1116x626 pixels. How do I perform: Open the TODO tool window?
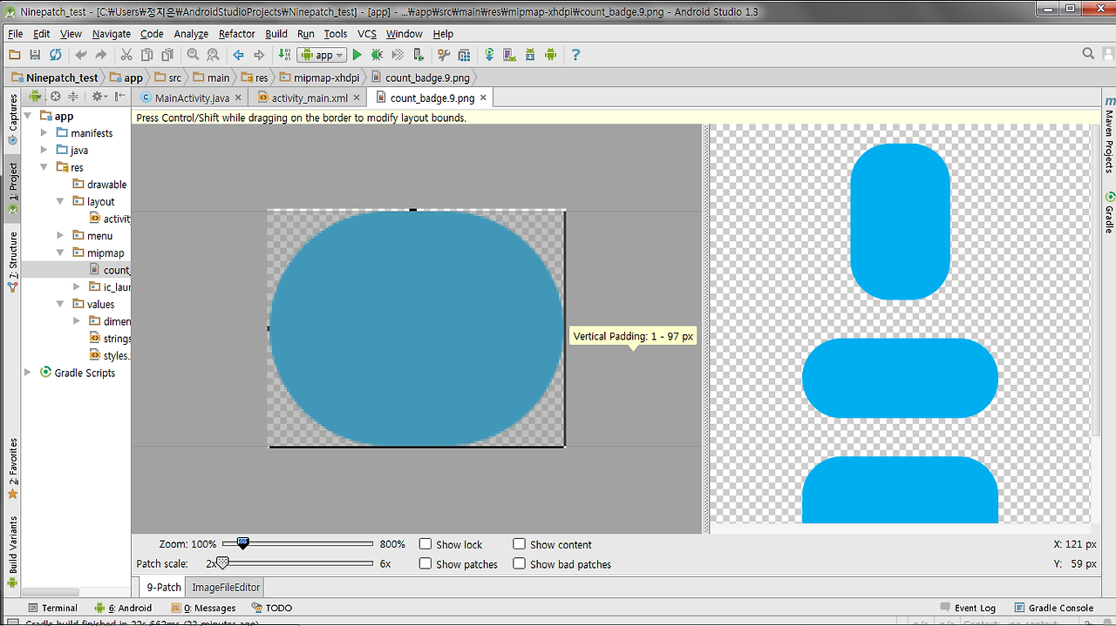point(271,608)
